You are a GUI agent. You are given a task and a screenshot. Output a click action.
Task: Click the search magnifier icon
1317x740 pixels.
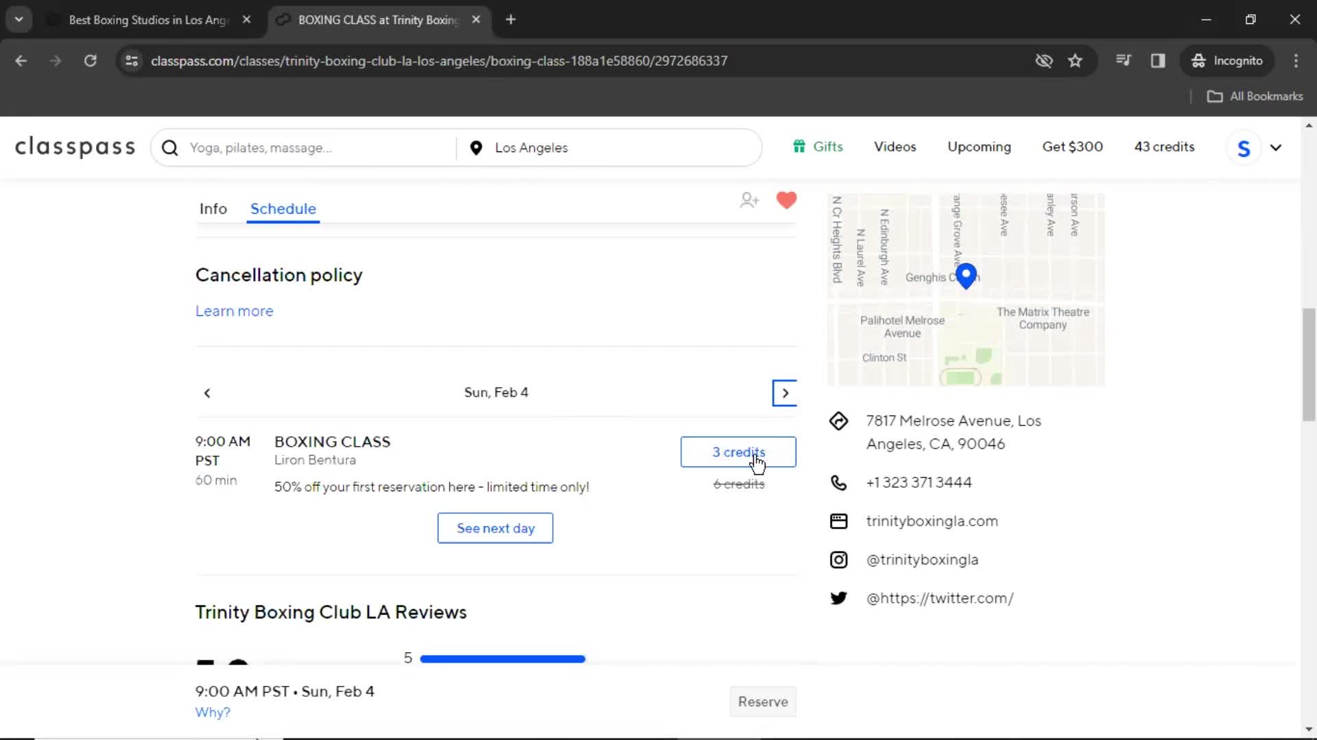click(170, 148)
